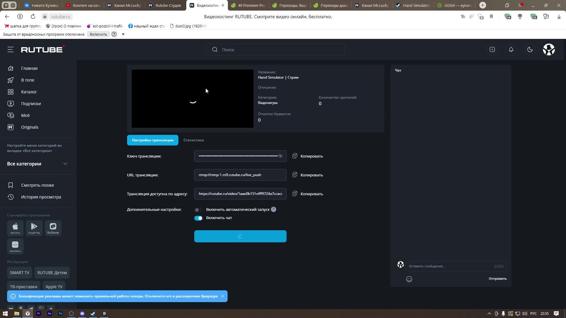
Task: Open Подписки in the sidebar menu
Action: point(31,104)
